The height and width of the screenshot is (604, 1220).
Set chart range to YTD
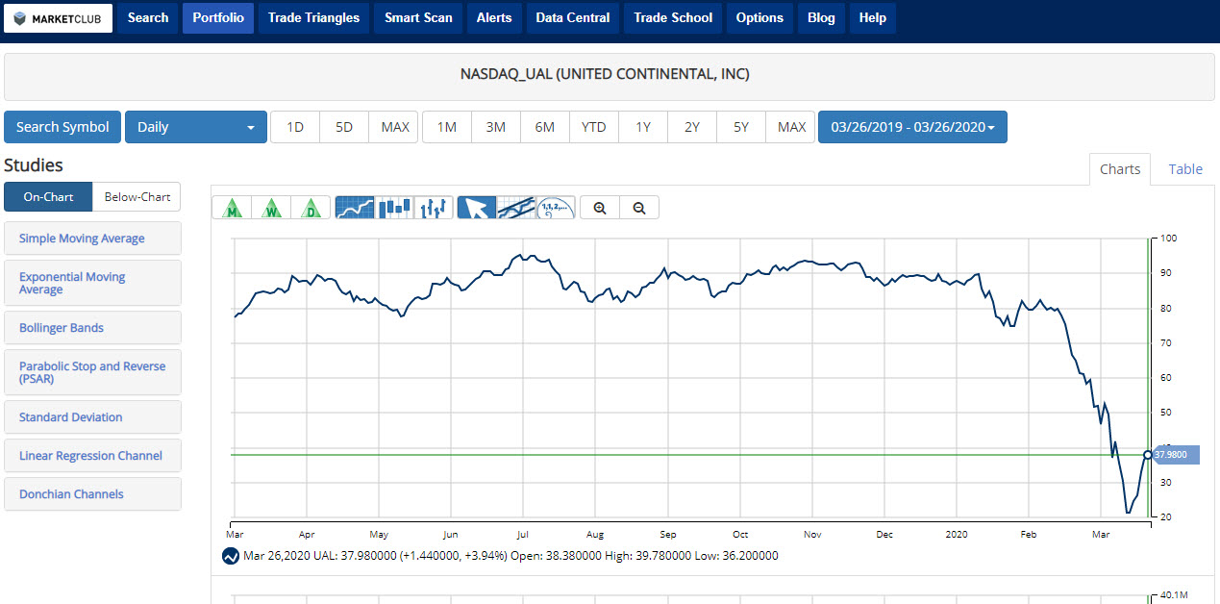[x=594, y=127]
